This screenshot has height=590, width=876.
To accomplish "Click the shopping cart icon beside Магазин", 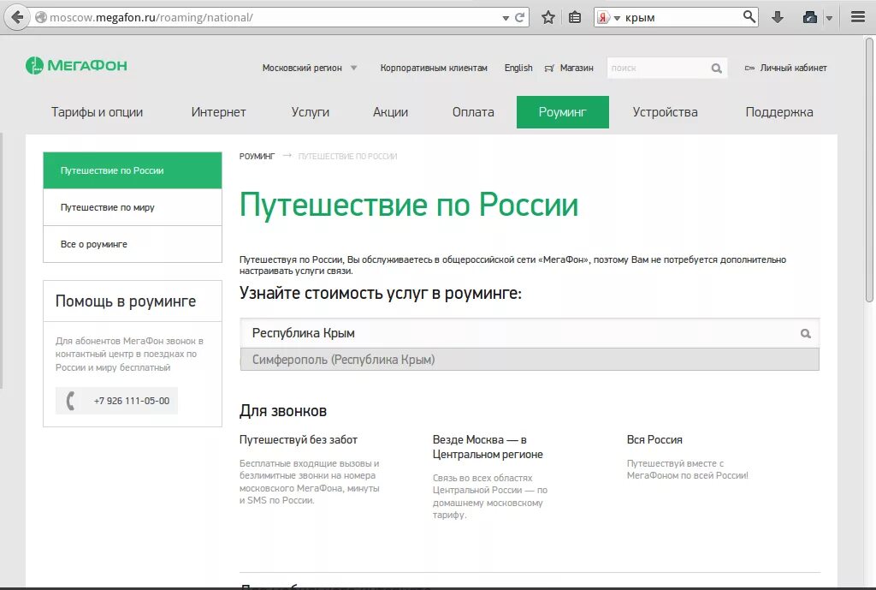I will pyautogui.click(x=549, y=69).
